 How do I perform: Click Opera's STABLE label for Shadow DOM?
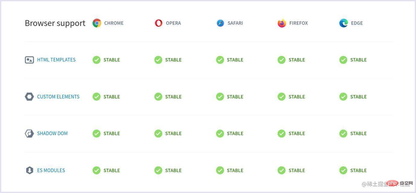[173, 134]
